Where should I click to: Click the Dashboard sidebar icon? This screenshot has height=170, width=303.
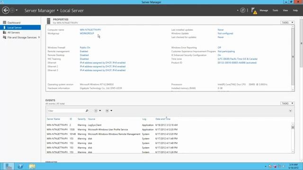point(4,23)
